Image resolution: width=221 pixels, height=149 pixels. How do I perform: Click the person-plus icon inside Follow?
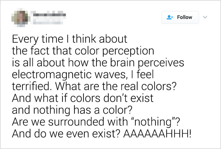170,17
